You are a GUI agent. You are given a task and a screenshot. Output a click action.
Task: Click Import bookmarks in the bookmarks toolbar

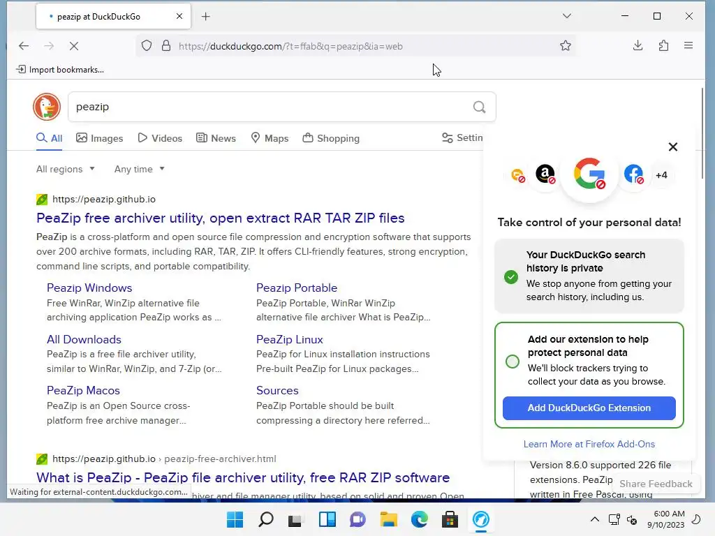pos(60,70)
